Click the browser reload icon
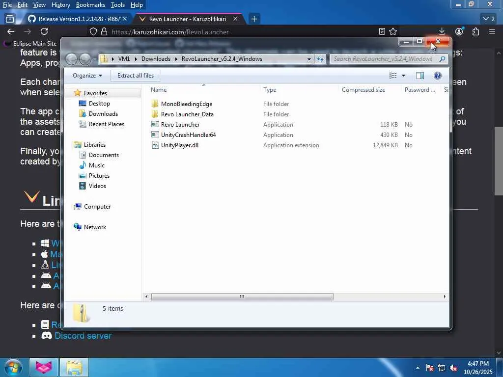 click(x=44, y=31)
